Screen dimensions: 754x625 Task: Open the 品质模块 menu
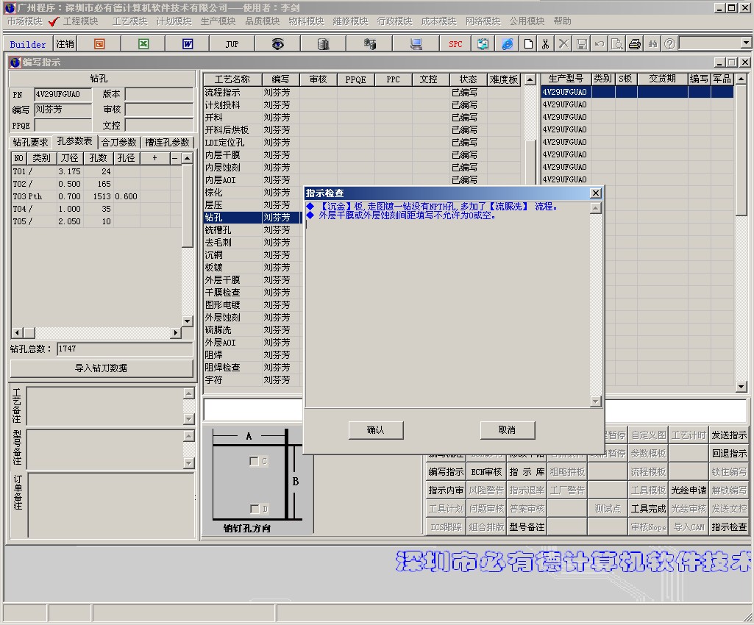(263, 21)
